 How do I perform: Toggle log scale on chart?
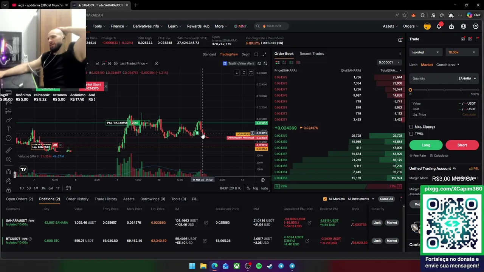coord(256,188)
